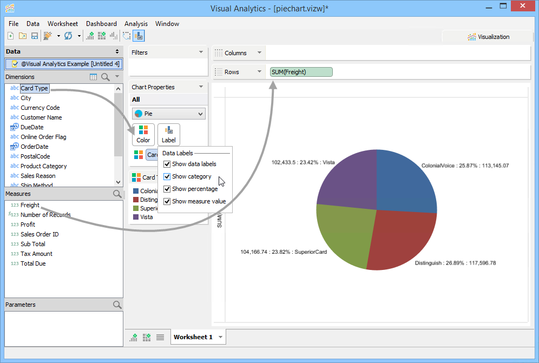Open the Dashboard menu
Screen dimensions: 539x363
click(x=101, y=24)
